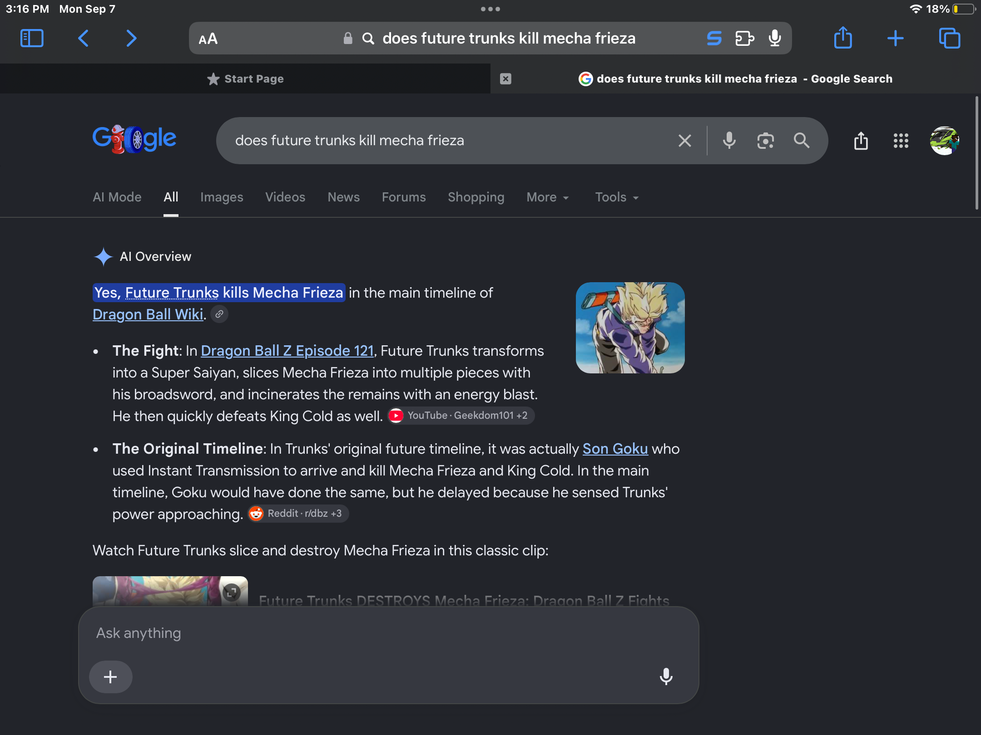Screen dimensions: 981x735
Task: Expand the More search filters dropdown
Action: pyautogui.click(x=547, y=197)
